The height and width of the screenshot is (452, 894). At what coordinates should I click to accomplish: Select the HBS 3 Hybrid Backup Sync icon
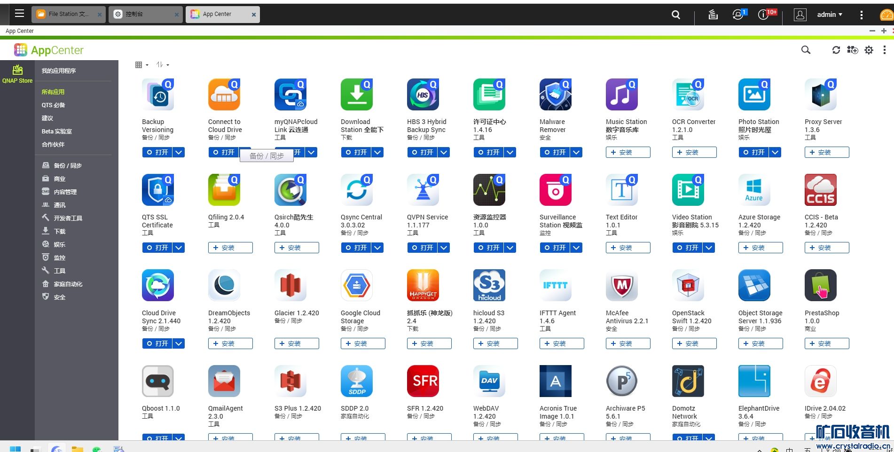[x=423, y=94]
